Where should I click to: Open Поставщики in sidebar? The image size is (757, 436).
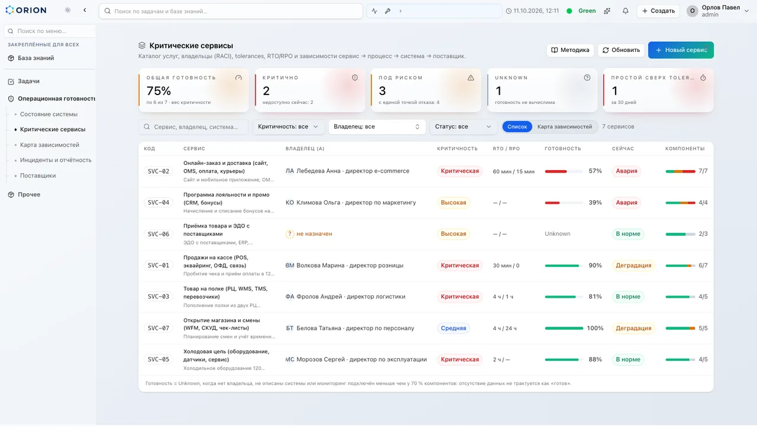pos(38,175)
